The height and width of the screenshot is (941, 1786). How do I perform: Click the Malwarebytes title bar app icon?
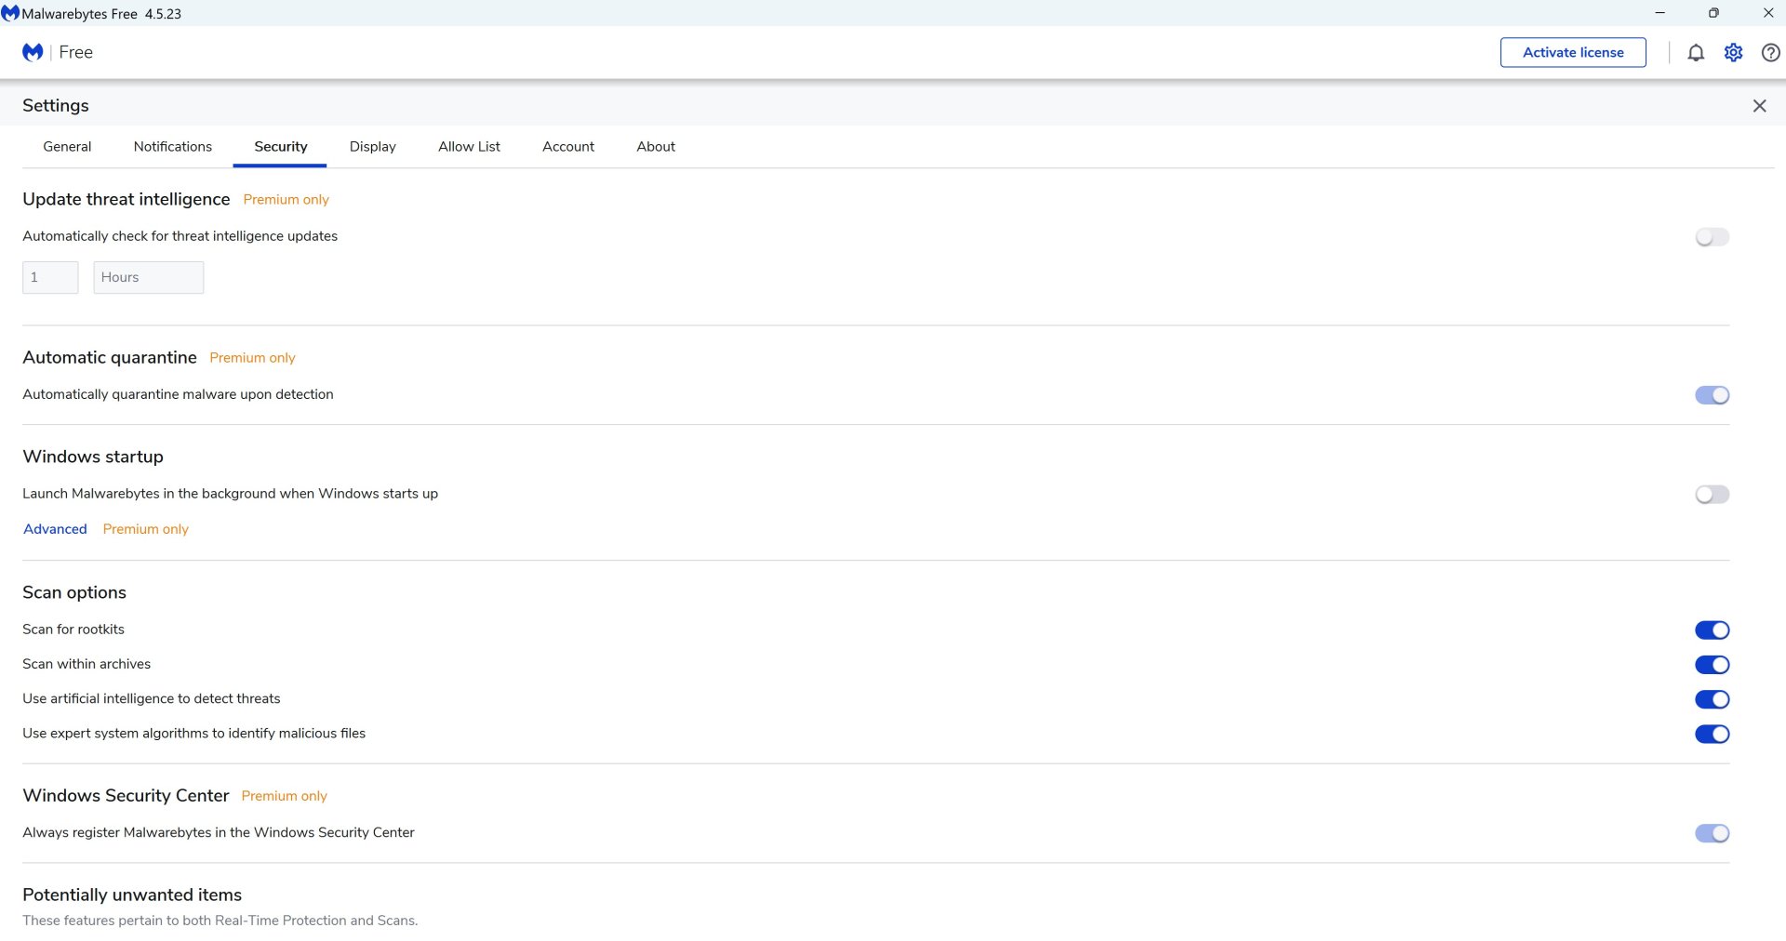click(10, 13)
